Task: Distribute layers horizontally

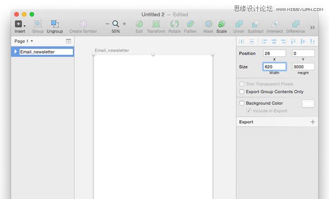Action: click(242, 42)
